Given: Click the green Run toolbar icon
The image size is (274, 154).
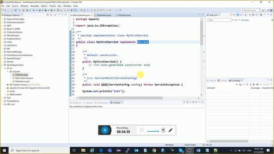Looking at the screenshot, I should 40,10.
